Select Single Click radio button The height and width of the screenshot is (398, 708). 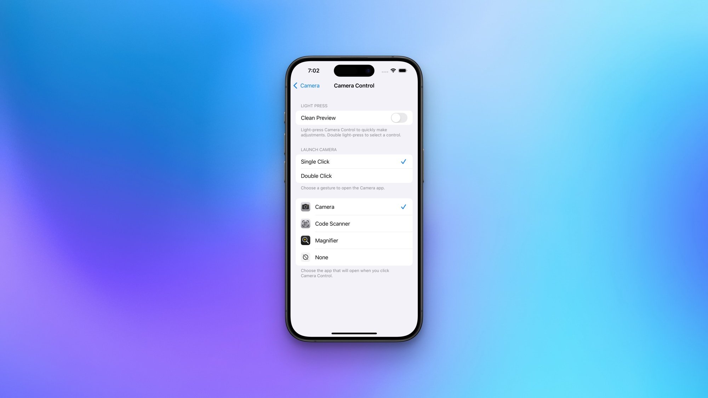354,161
